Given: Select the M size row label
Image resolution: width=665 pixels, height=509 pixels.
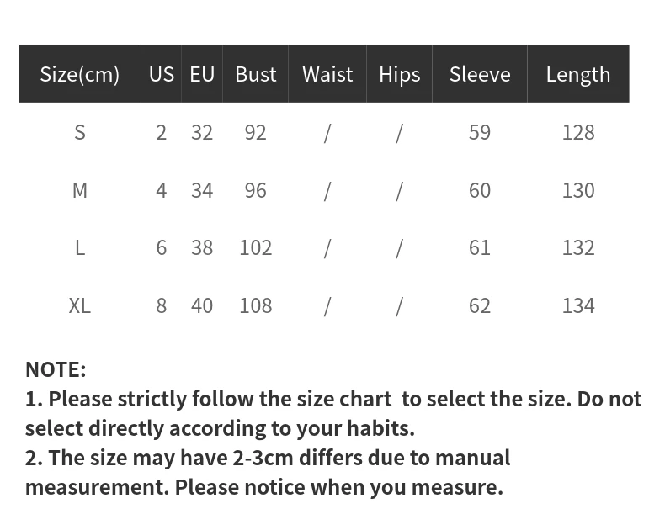Looking at the screenshot, I should (x=80, y=190).
